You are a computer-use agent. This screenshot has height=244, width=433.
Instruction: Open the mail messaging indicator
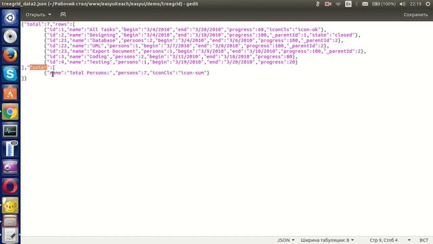point(365,4)
